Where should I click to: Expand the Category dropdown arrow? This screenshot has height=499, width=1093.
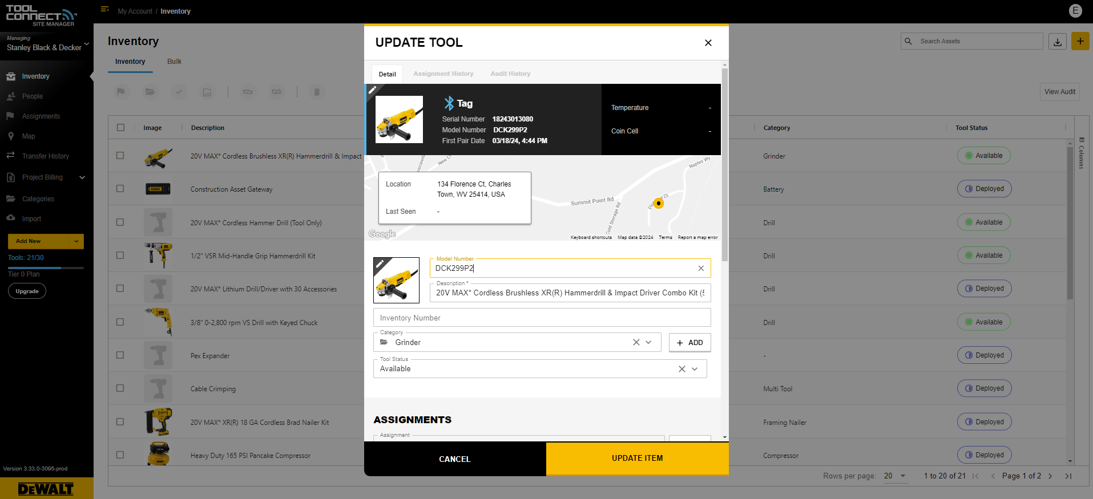pos(649,342)
